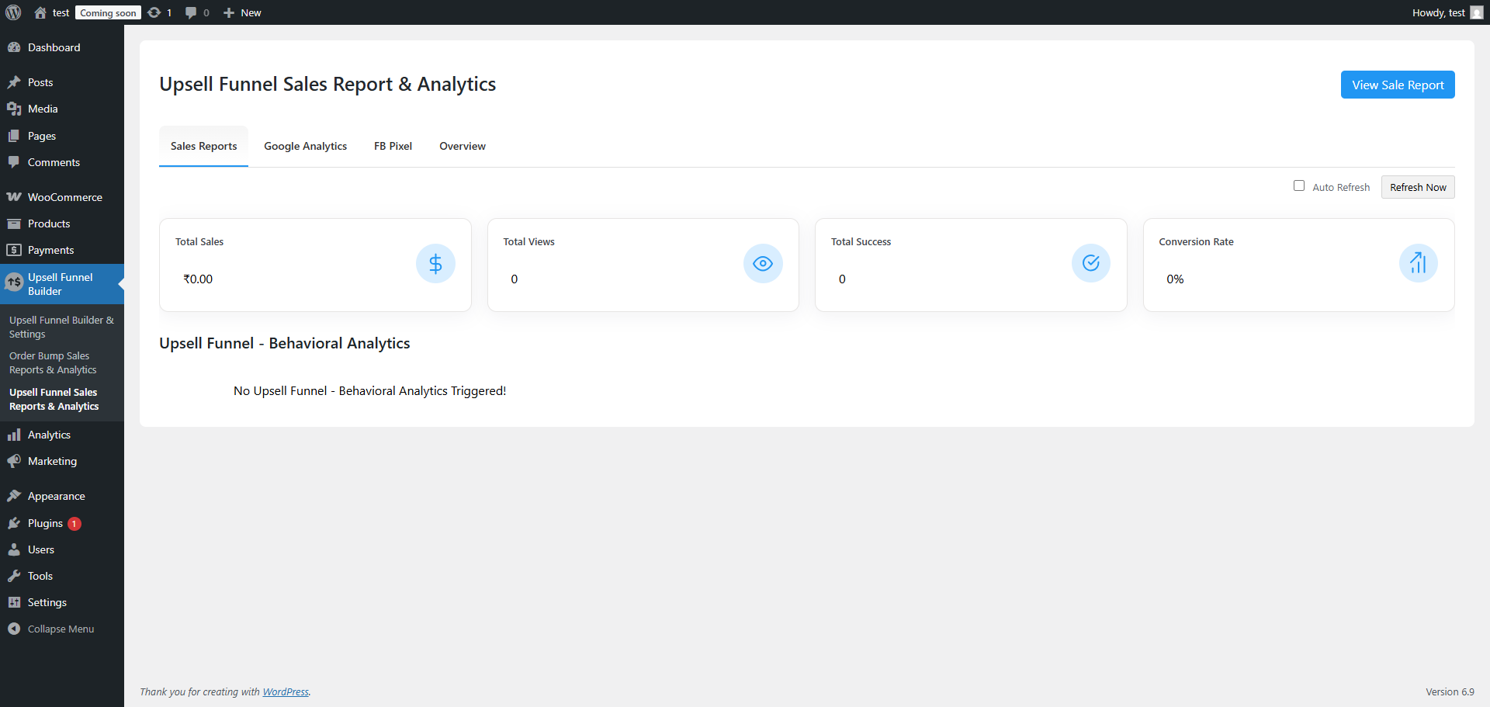Image resolution: width=1490 pixels, height=707 pixels.
Task: Open updates via the refresh arrows icon
Action: (154, 12)
